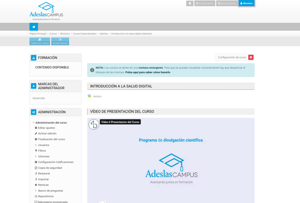Open Importar in administration tree
The width and height of the screenshot is (300, 203).
coord(43,179)
